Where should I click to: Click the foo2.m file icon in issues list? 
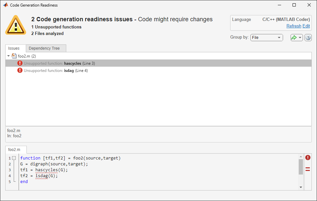coord(14,56)
